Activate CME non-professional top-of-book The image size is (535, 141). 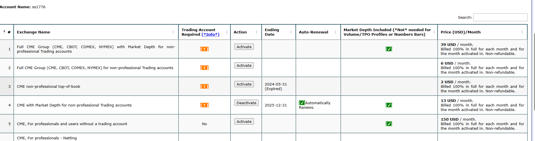coord(244,84)
